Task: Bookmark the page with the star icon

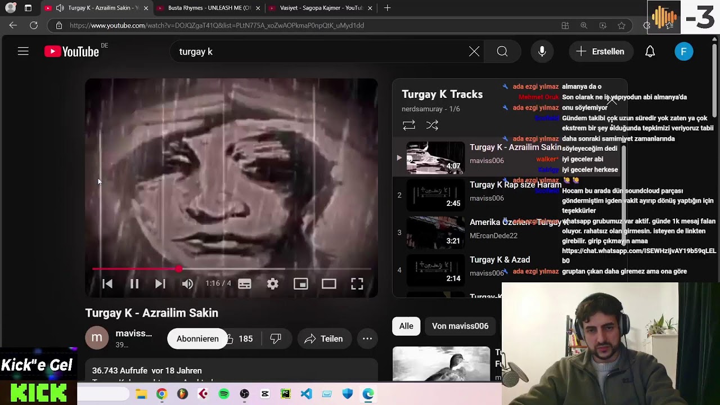Action: (622, 25)
